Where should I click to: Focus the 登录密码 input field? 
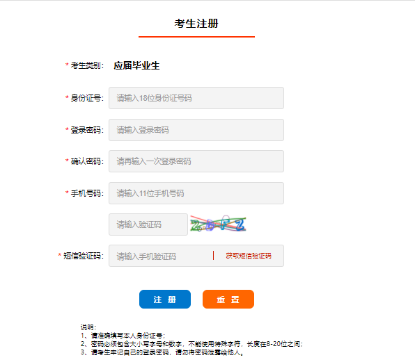(196, 130)
